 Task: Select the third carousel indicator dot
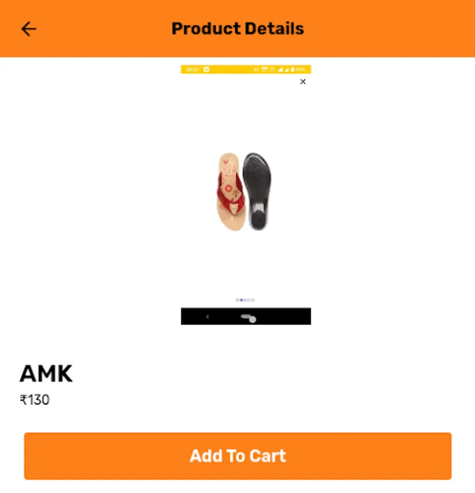point(245,300)
